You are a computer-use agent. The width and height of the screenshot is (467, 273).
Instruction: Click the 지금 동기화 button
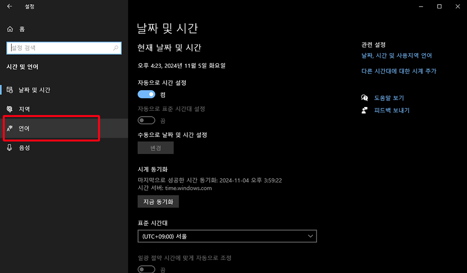point(158,202)
